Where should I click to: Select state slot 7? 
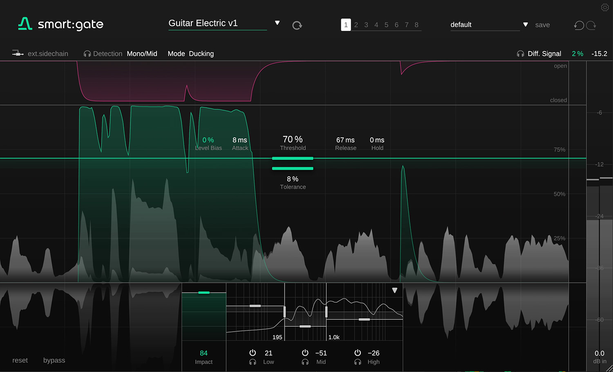coord(407,25)
